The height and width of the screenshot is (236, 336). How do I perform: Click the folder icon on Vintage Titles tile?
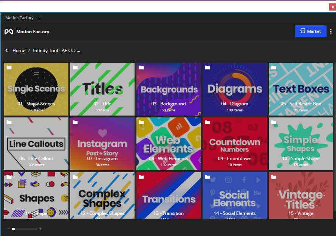[274, 177]
